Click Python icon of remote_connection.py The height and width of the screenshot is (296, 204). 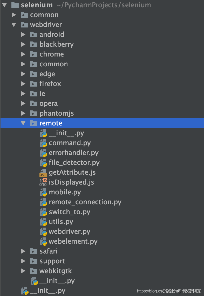(44, 202)
